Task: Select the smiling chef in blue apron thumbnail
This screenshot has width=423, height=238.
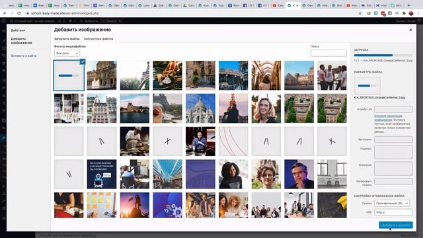Action: tap(200, 141)
